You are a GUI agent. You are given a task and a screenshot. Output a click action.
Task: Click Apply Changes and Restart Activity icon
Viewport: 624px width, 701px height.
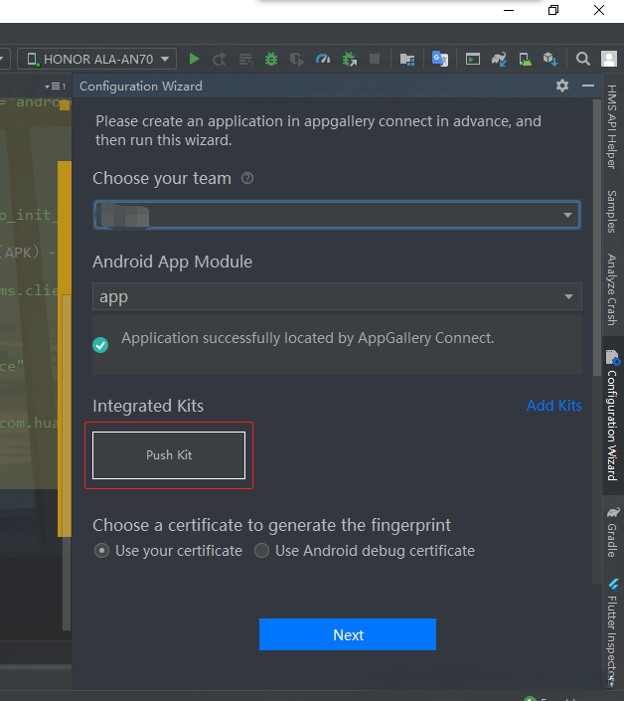(219, 59)
